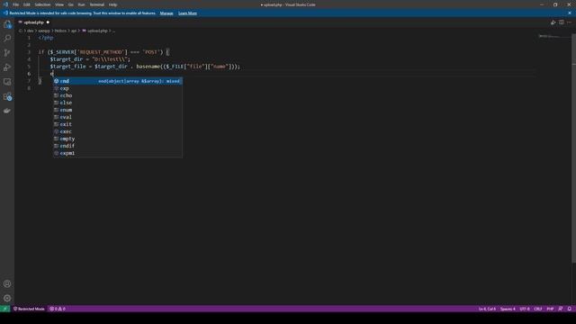The image size is (576, 324).
Task: Click the open changes icon in editor toolbar
Action: point(553,22)
